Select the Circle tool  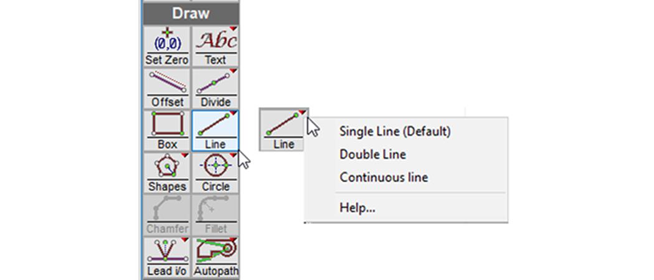(216, 172)
